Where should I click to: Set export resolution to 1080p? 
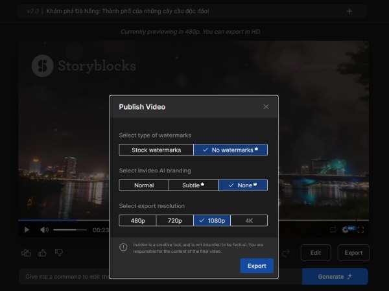(x=212, y=220)
